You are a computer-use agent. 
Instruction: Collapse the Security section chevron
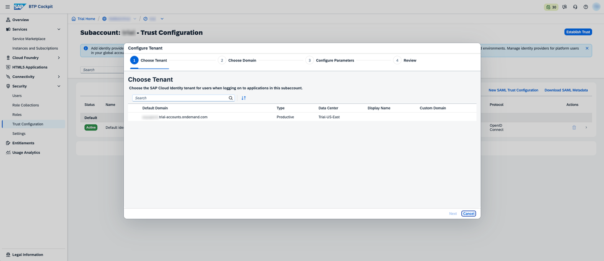point(59,86)
